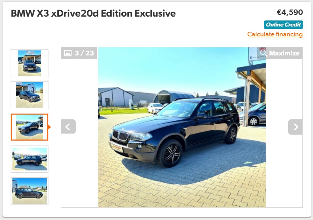313x220 pixels.
Task: Open the Online Credit badge
Action: (x=283, y=25)
